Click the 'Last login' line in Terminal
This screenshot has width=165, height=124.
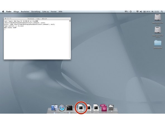tap(21, 21)
